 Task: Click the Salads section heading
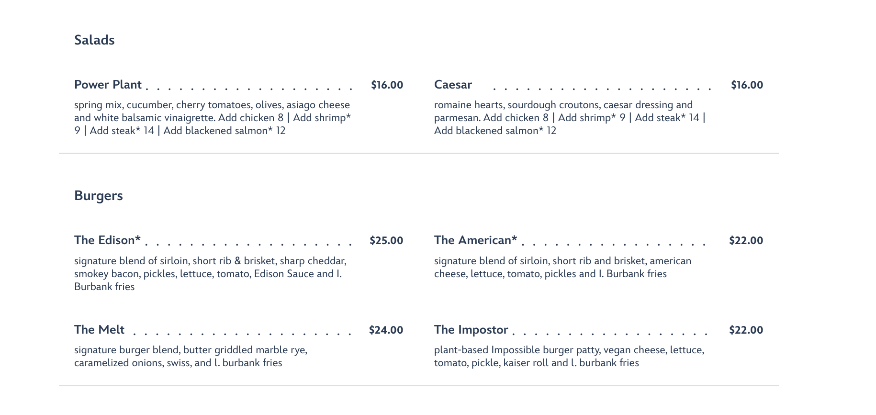[94, 40]
